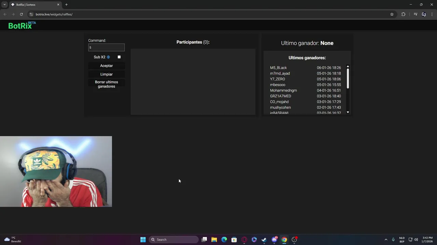Open the weather widget on the taskbar
This screenshot has width=437, height=245.
(13, 240)
